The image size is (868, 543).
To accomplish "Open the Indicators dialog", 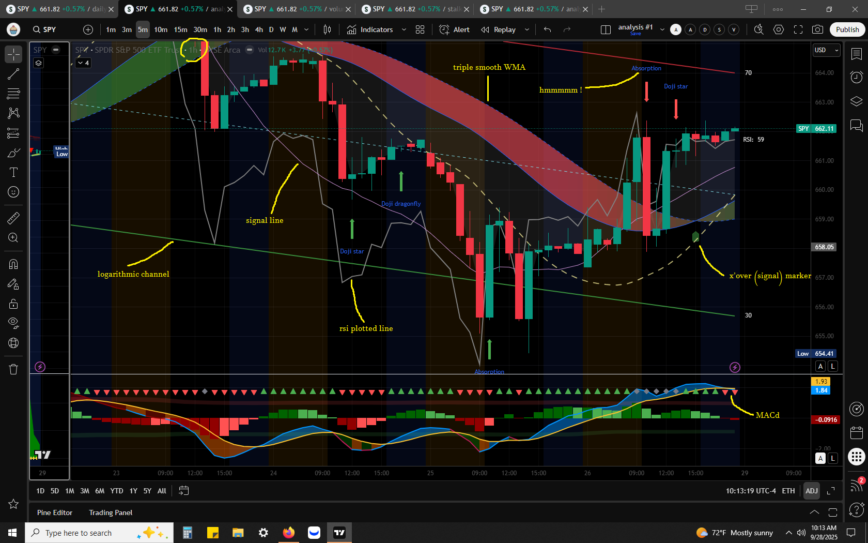I will pos(370,29).
